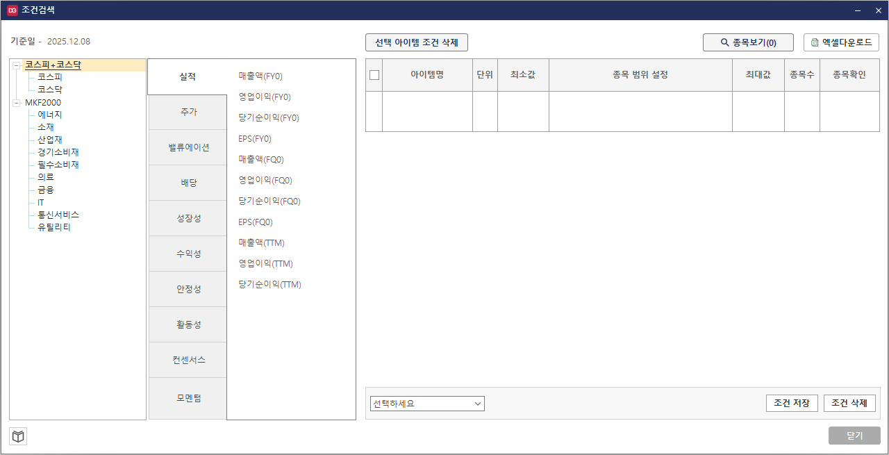Choose the 매출액(TTM) item
889x455 pixels.
[x=261, y=243]
